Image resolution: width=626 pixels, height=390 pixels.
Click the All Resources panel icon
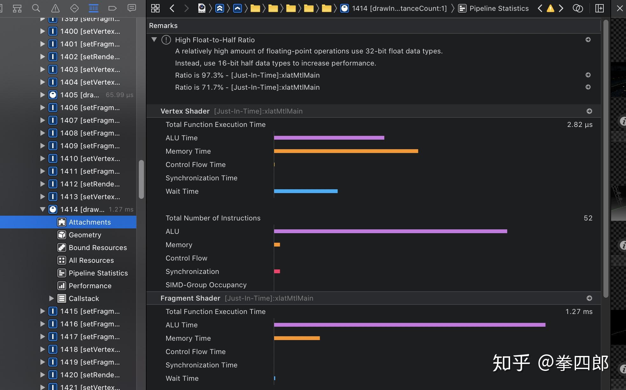click(61, 260)
